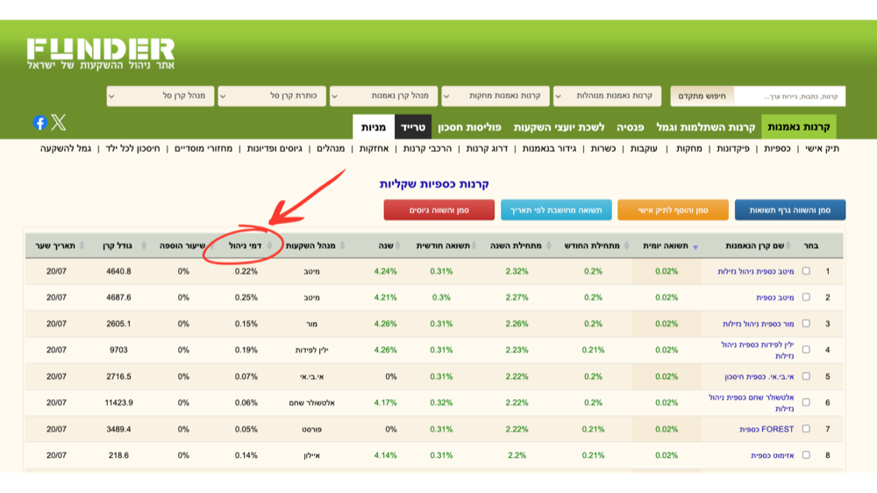Open the קרנות נאמנות מחקות dropdown
Viewport: 877px width, 493px height.
coord(496,96)
